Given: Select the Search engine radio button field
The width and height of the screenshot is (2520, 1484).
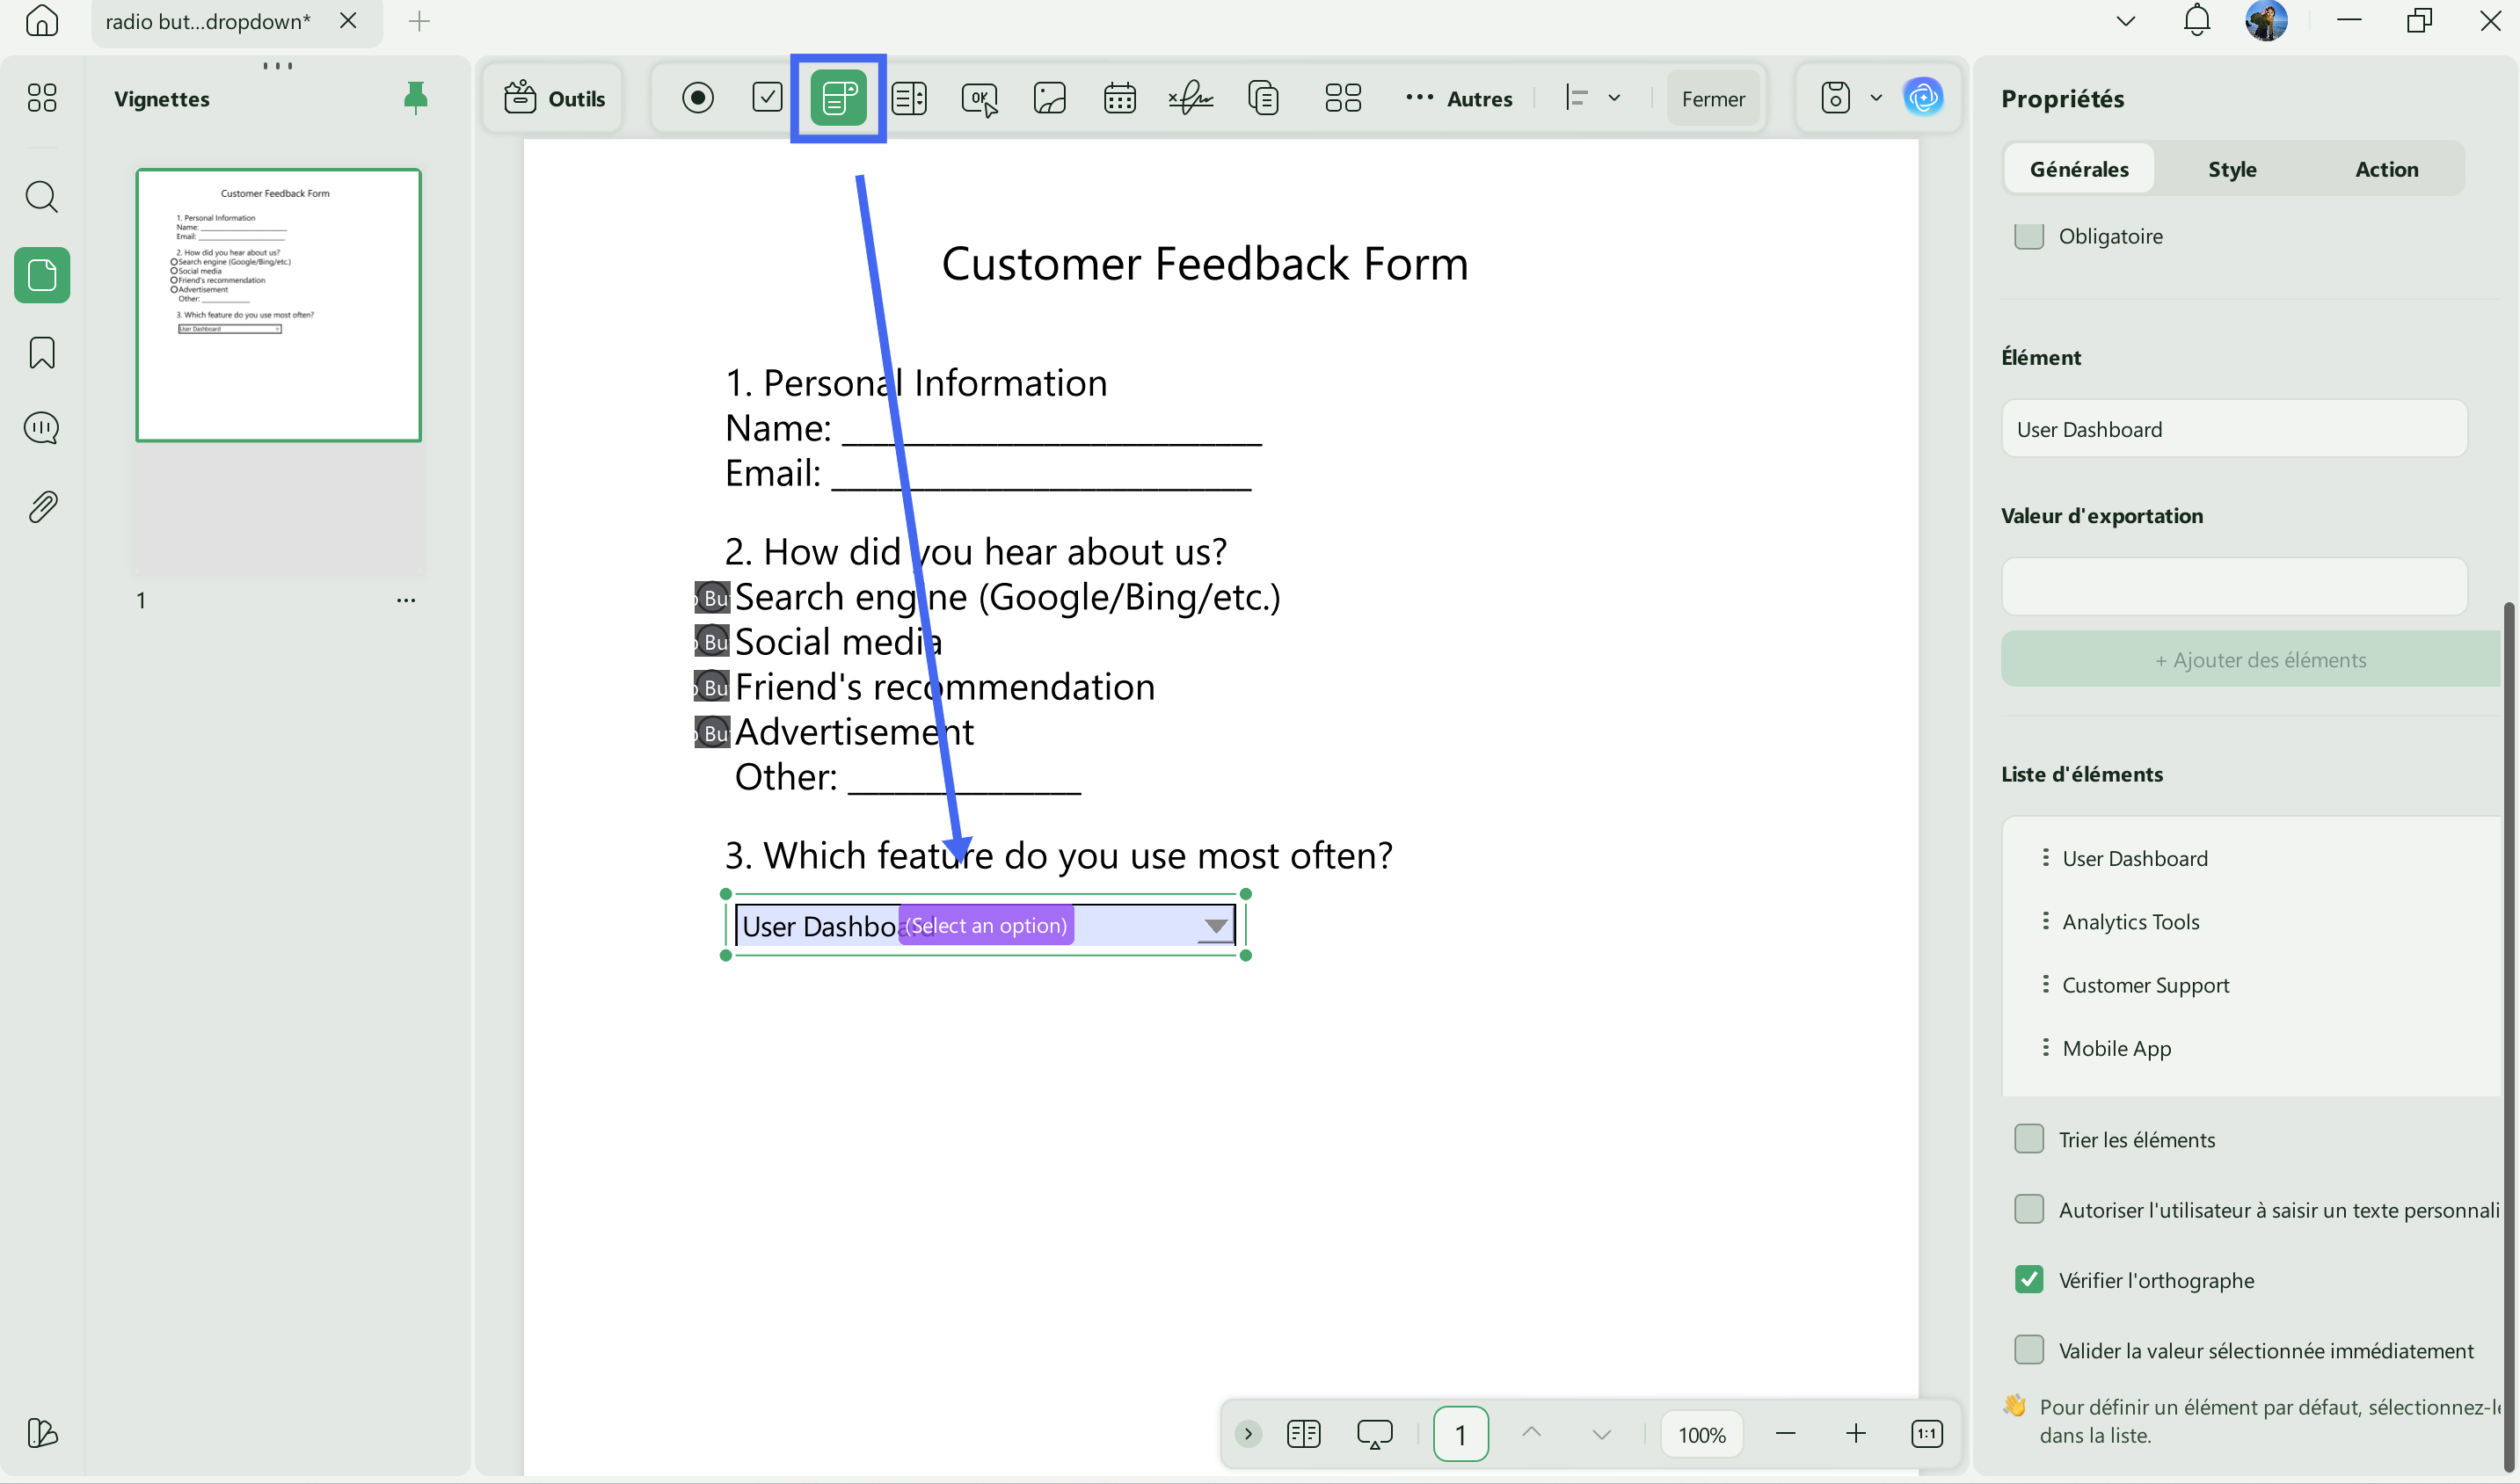Looking at the screenshot, I should pyautogui.click(x=712, y=598).
